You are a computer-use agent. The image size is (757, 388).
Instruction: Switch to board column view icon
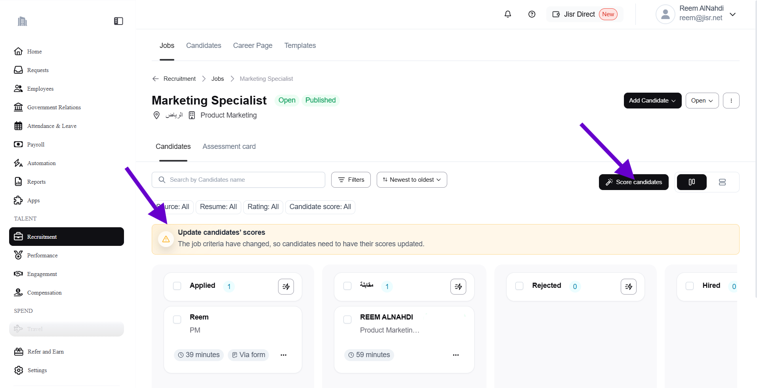[x=691, y=182]
